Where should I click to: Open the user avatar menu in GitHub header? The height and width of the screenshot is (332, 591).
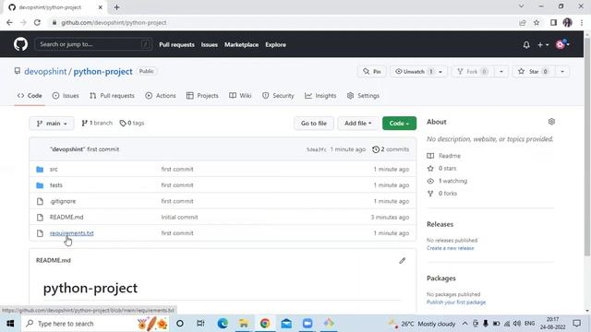(562, 44)
